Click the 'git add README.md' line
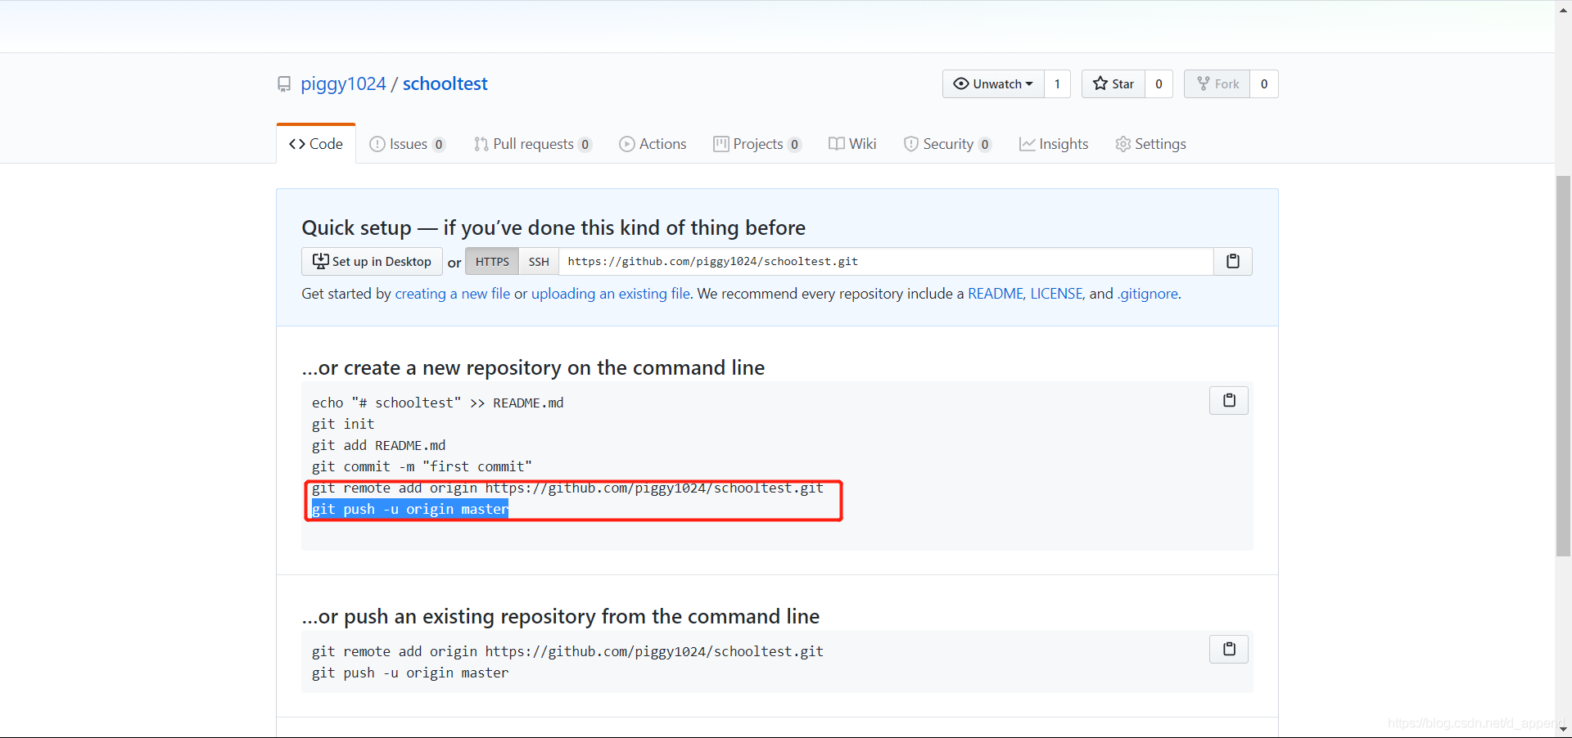The image size is (1572, 738). pos(378,445)
